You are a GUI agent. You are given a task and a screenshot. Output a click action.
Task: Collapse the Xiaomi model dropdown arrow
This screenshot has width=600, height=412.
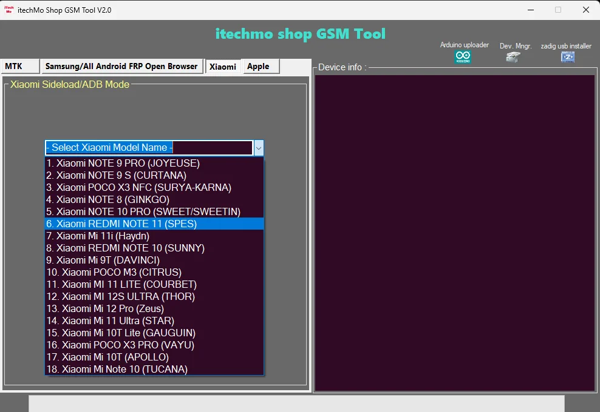tap(259, 148)
